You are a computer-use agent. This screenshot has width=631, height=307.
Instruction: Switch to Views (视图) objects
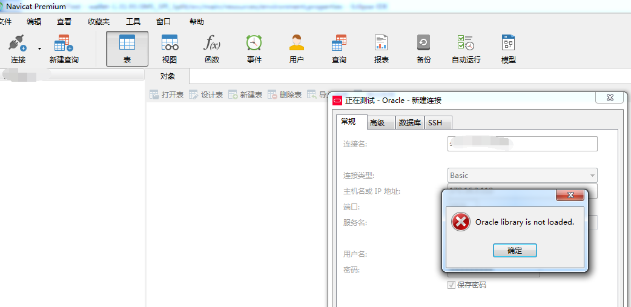click(x=170, y=48)
